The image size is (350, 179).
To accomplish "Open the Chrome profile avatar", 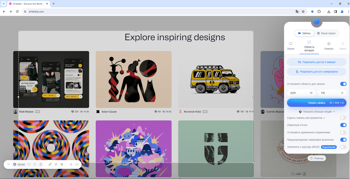I will (x=342, y=12).
